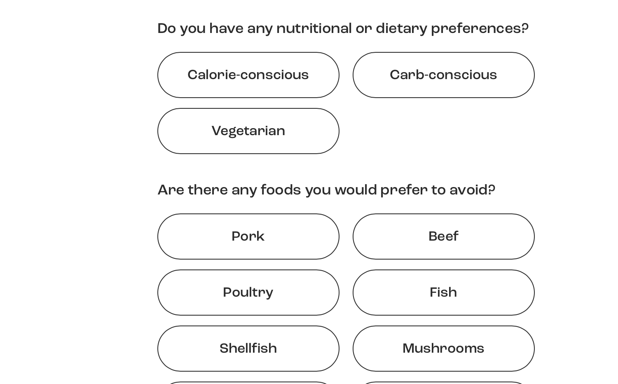
Task: Exclude Shellfish from meals
Action: pos(248,349)
